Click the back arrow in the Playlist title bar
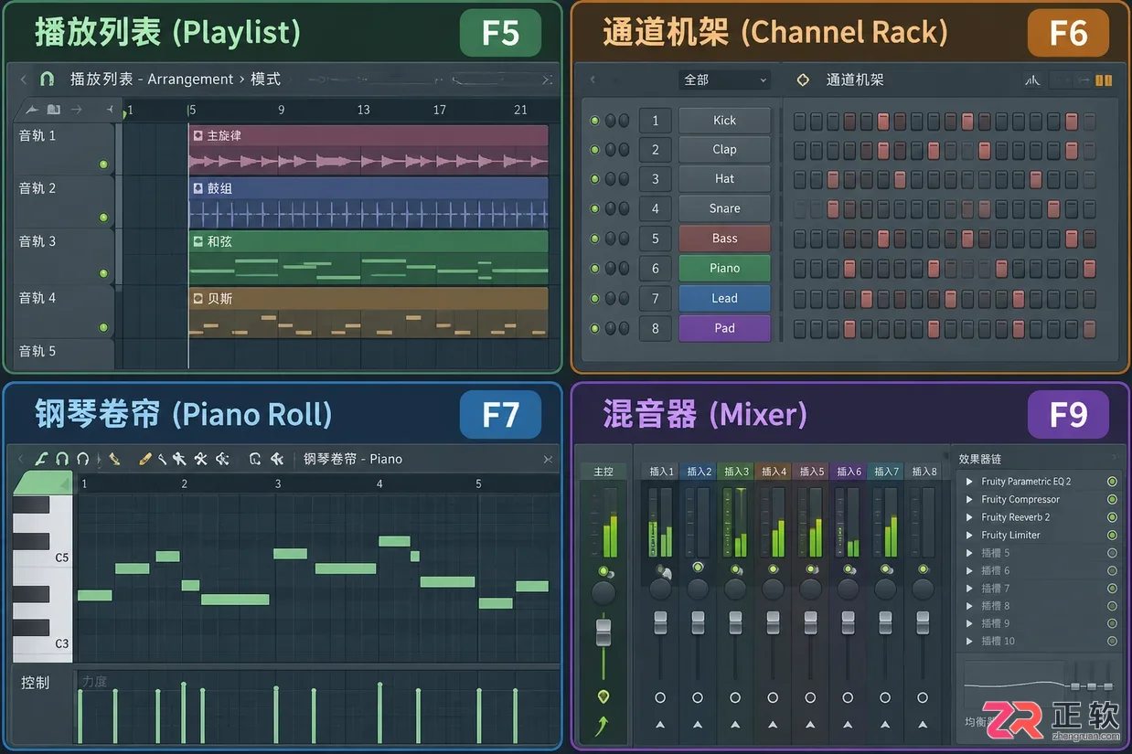 [24, 80]
